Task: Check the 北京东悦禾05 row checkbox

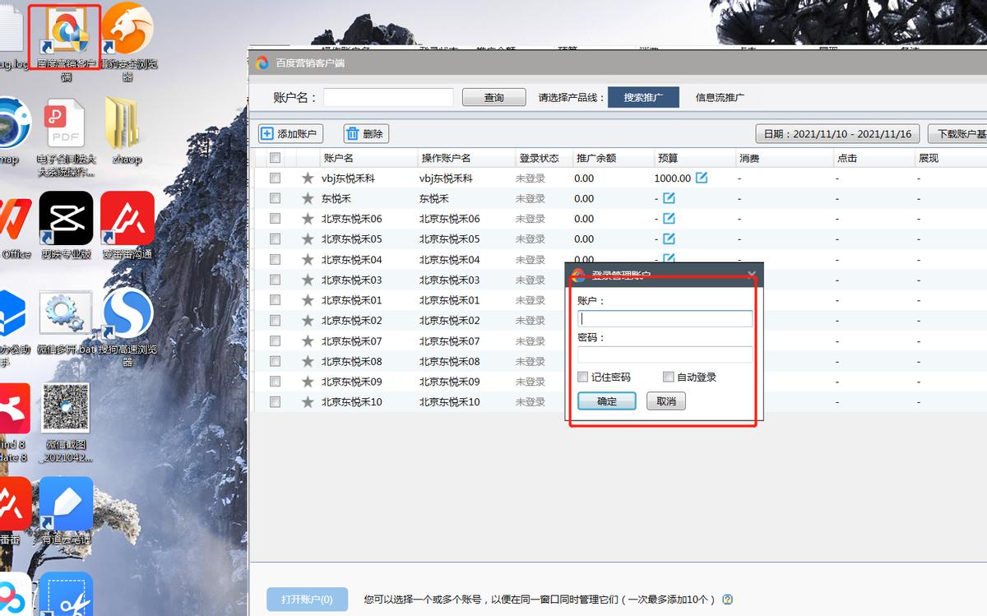Action: [276, 239]
